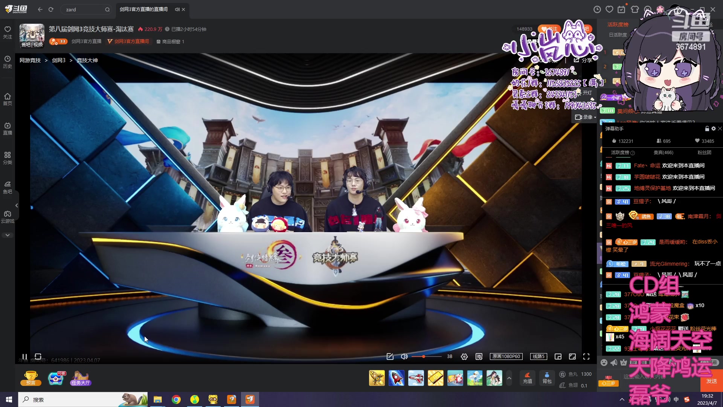Click the 网游竞技 breadcrumb

(x=30, y=60)
